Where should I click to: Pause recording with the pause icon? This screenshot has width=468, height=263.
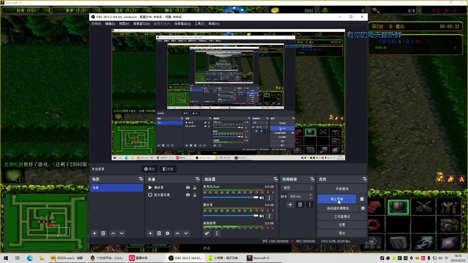coord(362,199)
